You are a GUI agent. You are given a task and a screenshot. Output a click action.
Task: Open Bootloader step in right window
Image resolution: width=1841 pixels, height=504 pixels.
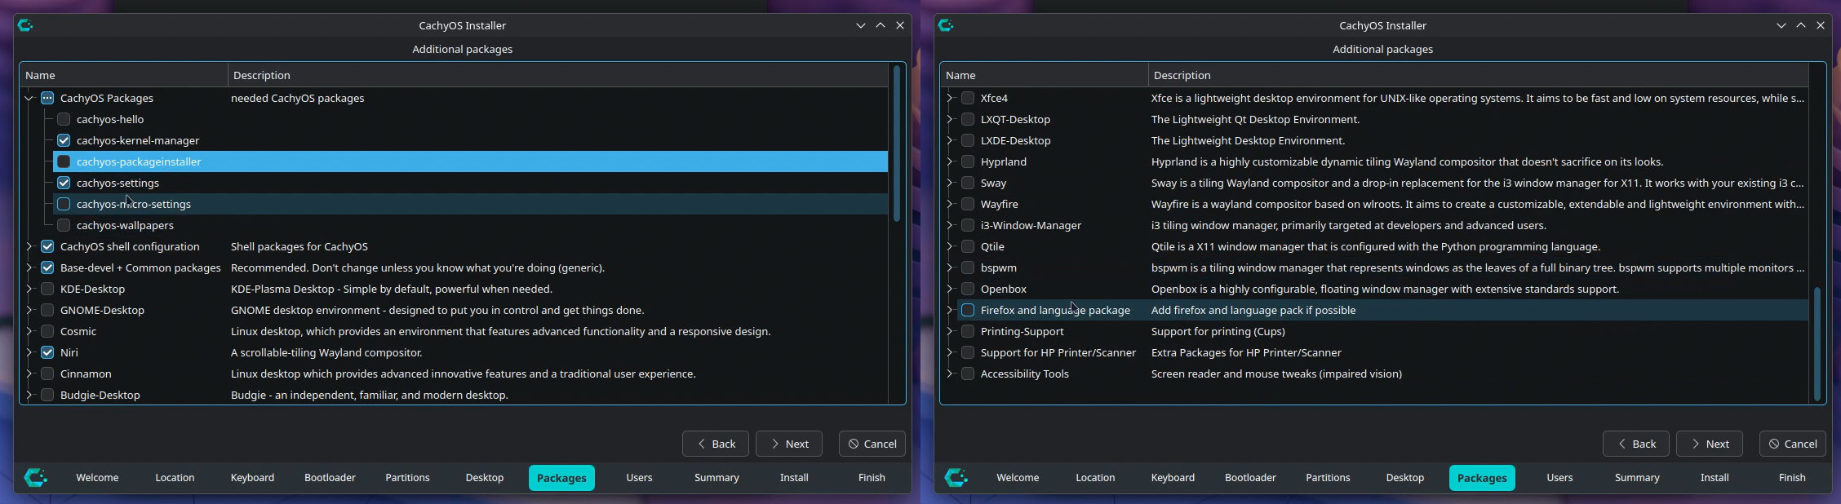pyautogui.click(x=1250, y=478)
